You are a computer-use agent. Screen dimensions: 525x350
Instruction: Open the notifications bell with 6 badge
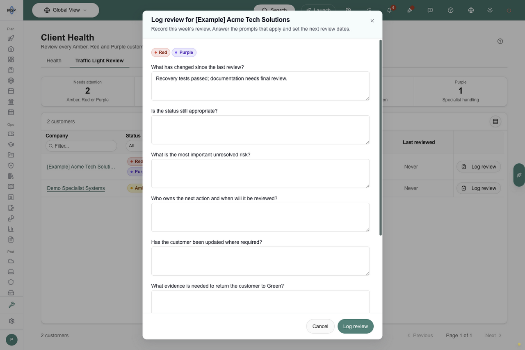(x=390, y=10)
